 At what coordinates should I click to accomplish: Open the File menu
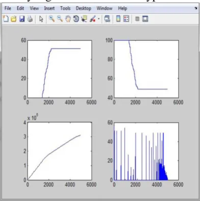pyautogui.click(x=8, y=8)
